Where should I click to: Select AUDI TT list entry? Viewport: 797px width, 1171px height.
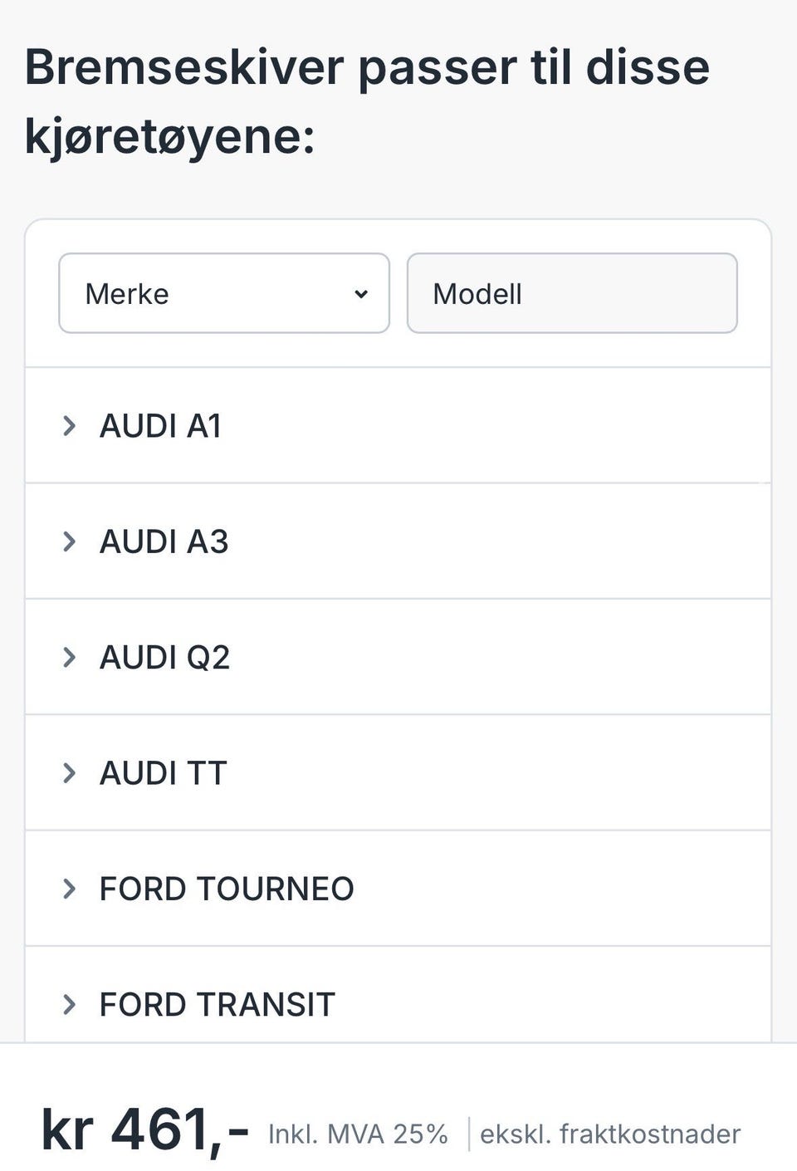coord(398,773)
